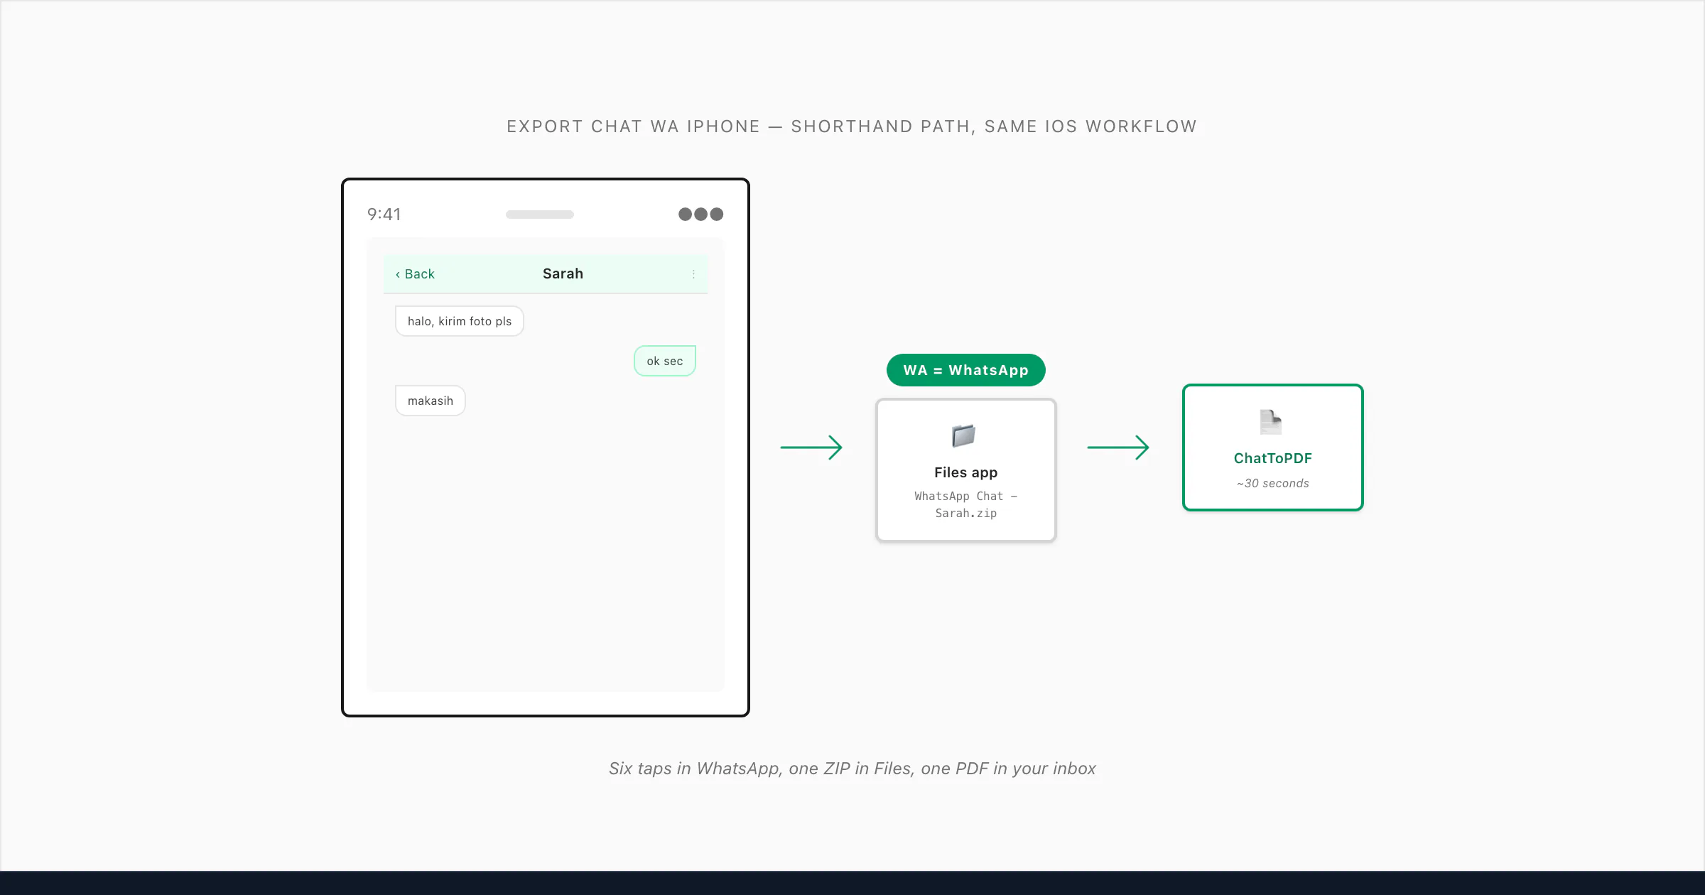Click the 'Export Chat WA iPhone' heading

click(x=852, y=126)
